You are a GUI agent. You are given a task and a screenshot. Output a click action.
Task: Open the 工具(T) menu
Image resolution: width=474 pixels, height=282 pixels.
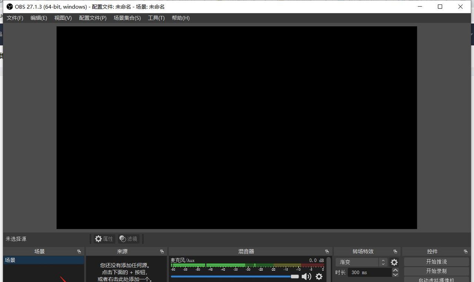[156, 18]
